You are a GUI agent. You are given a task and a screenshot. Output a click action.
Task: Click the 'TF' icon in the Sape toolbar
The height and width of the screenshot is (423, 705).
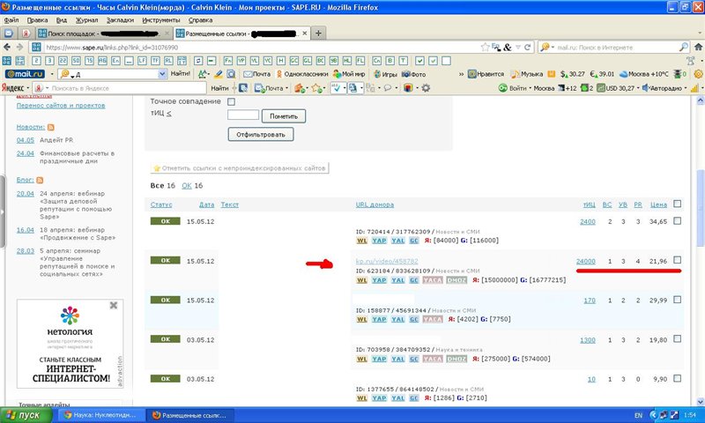click(155, 61)
